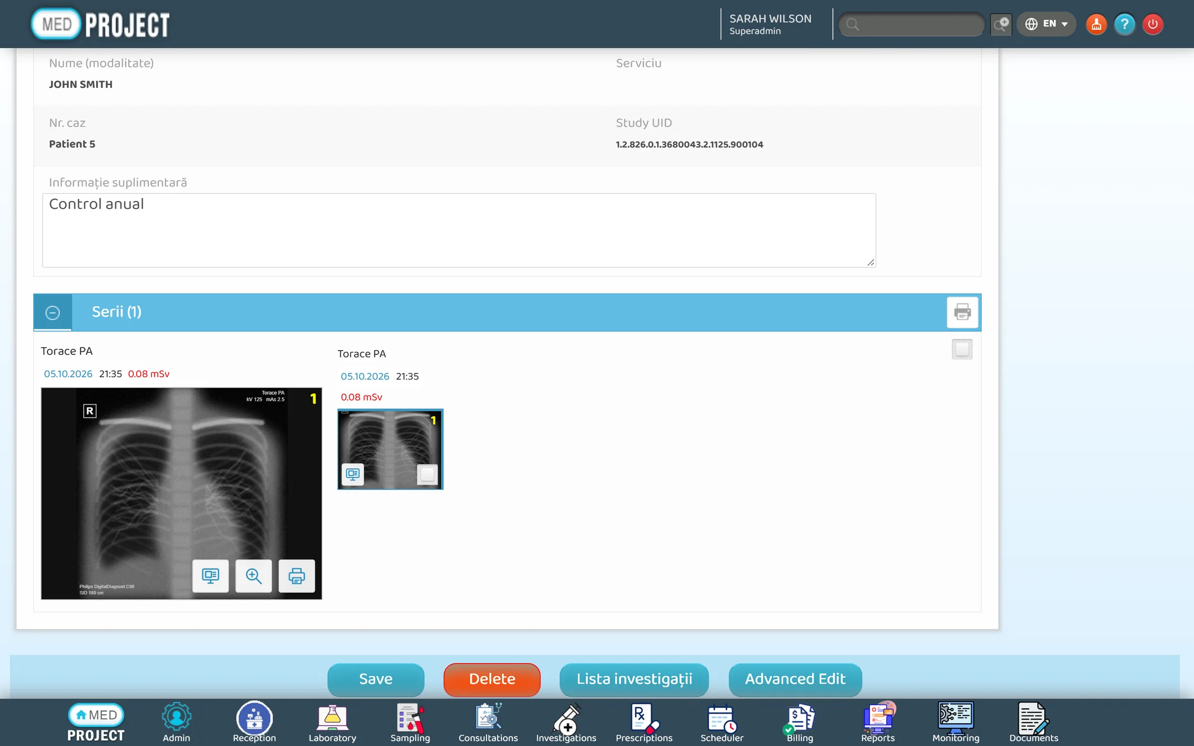Viewport: 1194px width, 746px height.
Task: Click the Patient 5 case value
Action: pos(72,144)
